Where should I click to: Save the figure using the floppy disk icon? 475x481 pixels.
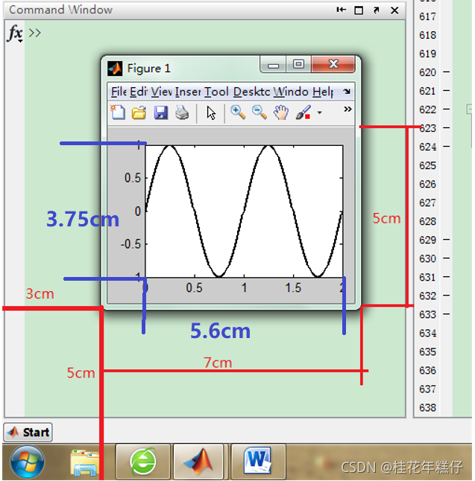coord(160,112)
